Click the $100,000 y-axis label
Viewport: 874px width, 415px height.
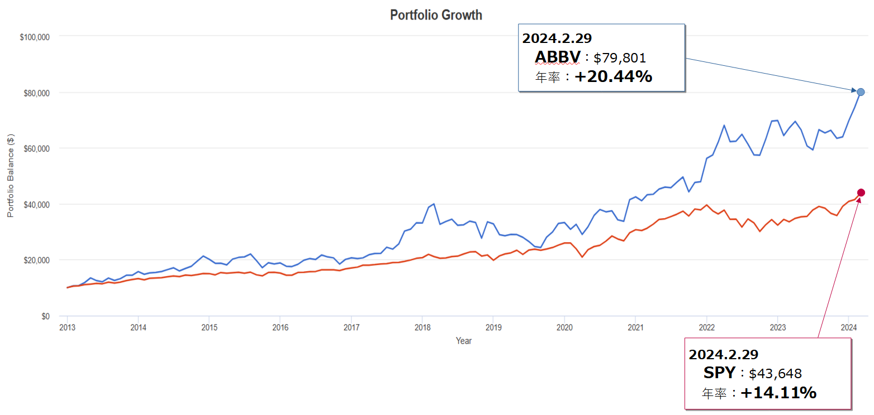pyautogui.click(x=35, y=37)
